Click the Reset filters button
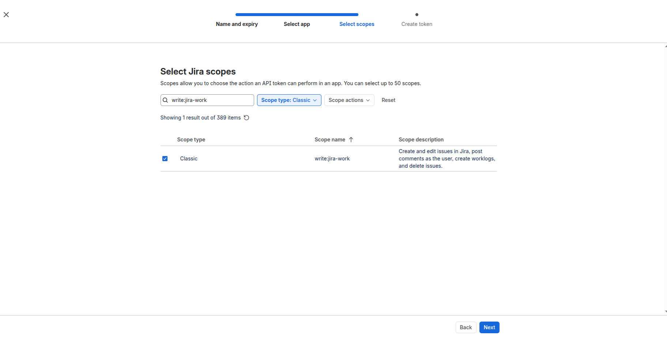 388,100
